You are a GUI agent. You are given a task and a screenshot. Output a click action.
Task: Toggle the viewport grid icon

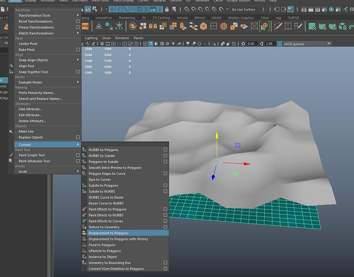102,44
